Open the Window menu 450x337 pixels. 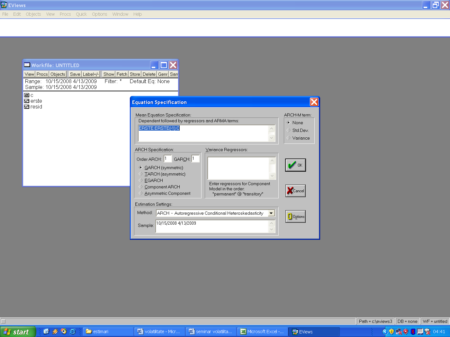120,14
